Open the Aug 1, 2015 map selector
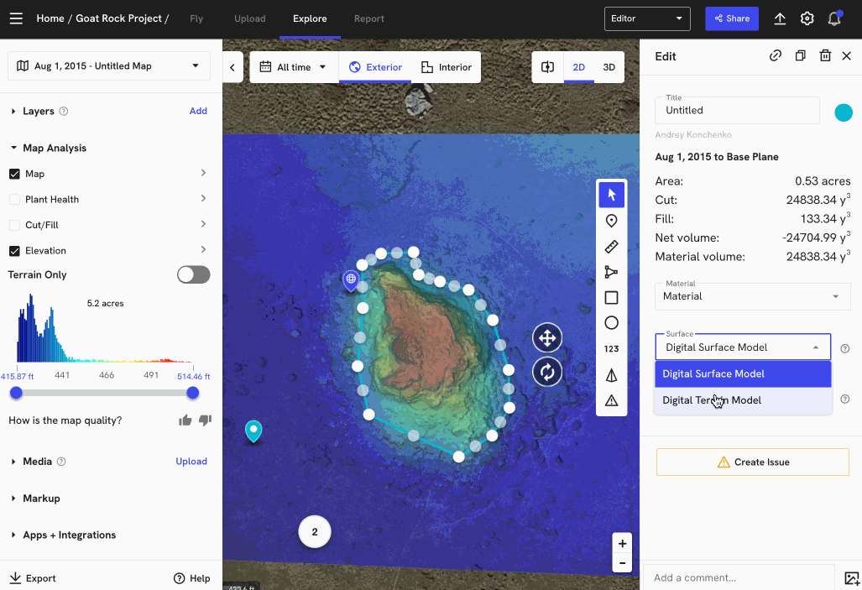The height and width of the screenshot is (590, 862). (108, 65)
